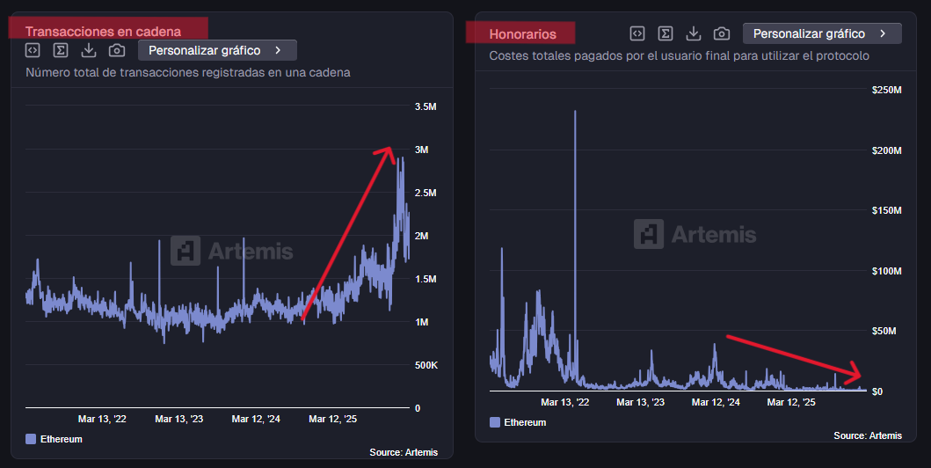
Task: Download the Transacciones en cadena chart data
Action: pyautogui.click(x=88, y=50)
